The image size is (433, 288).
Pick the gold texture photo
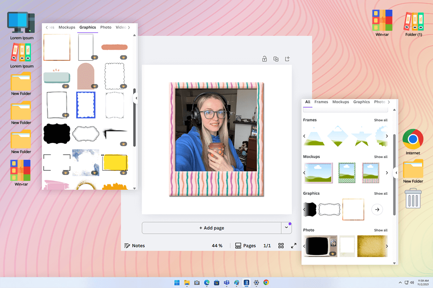click(372, 246)
